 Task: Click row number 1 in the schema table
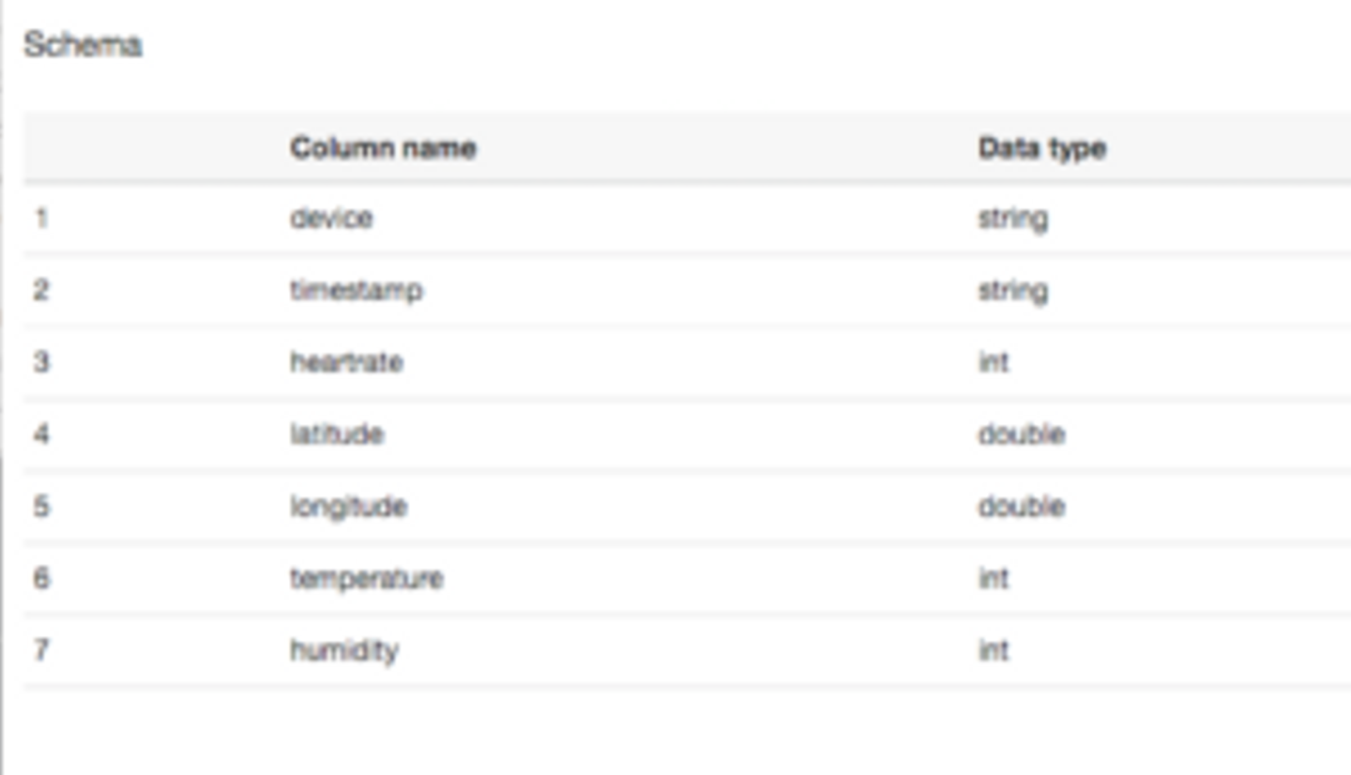41,218
